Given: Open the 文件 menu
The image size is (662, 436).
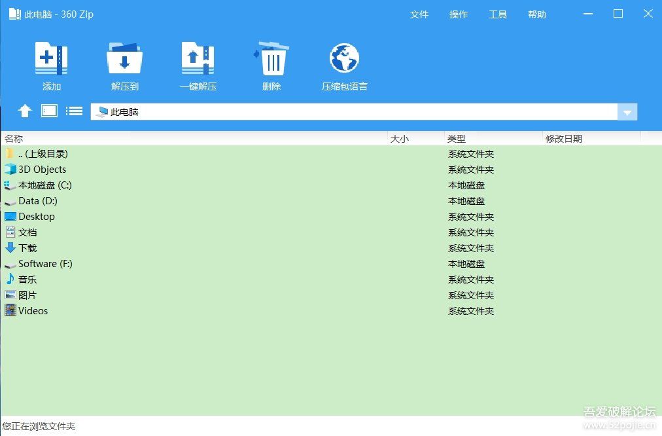Looking at the screenshot, I should tap(419, 14).
